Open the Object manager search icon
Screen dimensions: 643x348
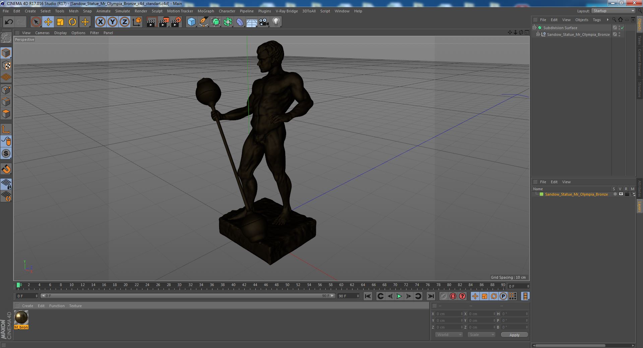tap(614, 20)
